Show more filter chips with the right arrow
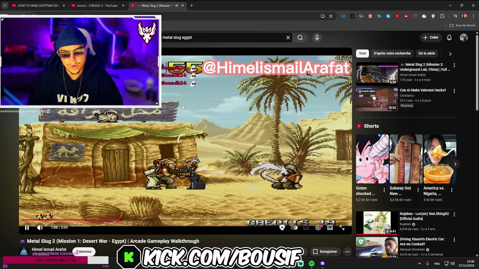Image resolution: width=479 pixels, height=269 pixels. pyautogui.click(x=450, y=54)
